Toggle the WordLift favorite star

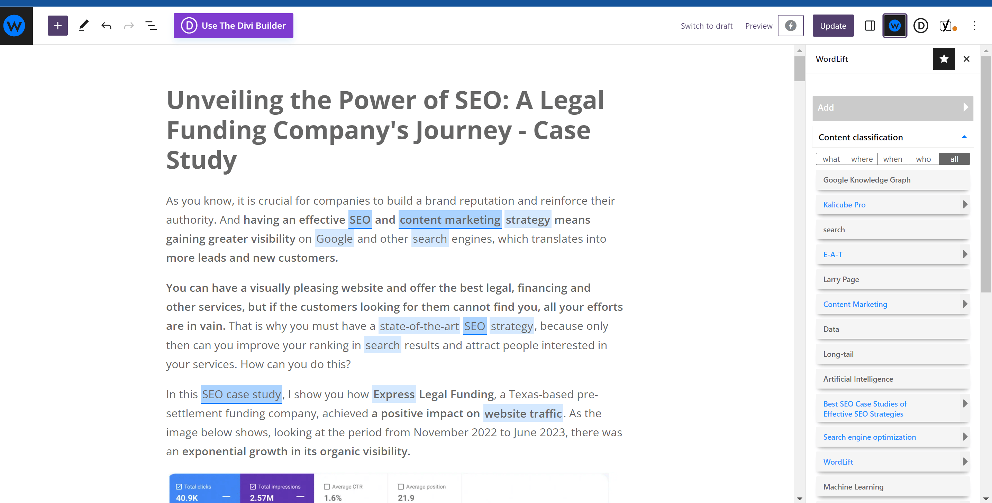pos(944,59)
